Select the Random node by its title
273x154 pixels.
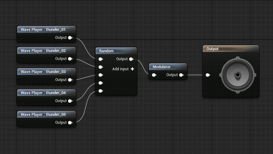click(116, 51)
